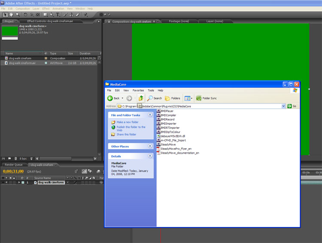This screenshot has height=243, width=322.
Task: Open the Favorites menu in Explorer
Action: [x=138, y=91]
